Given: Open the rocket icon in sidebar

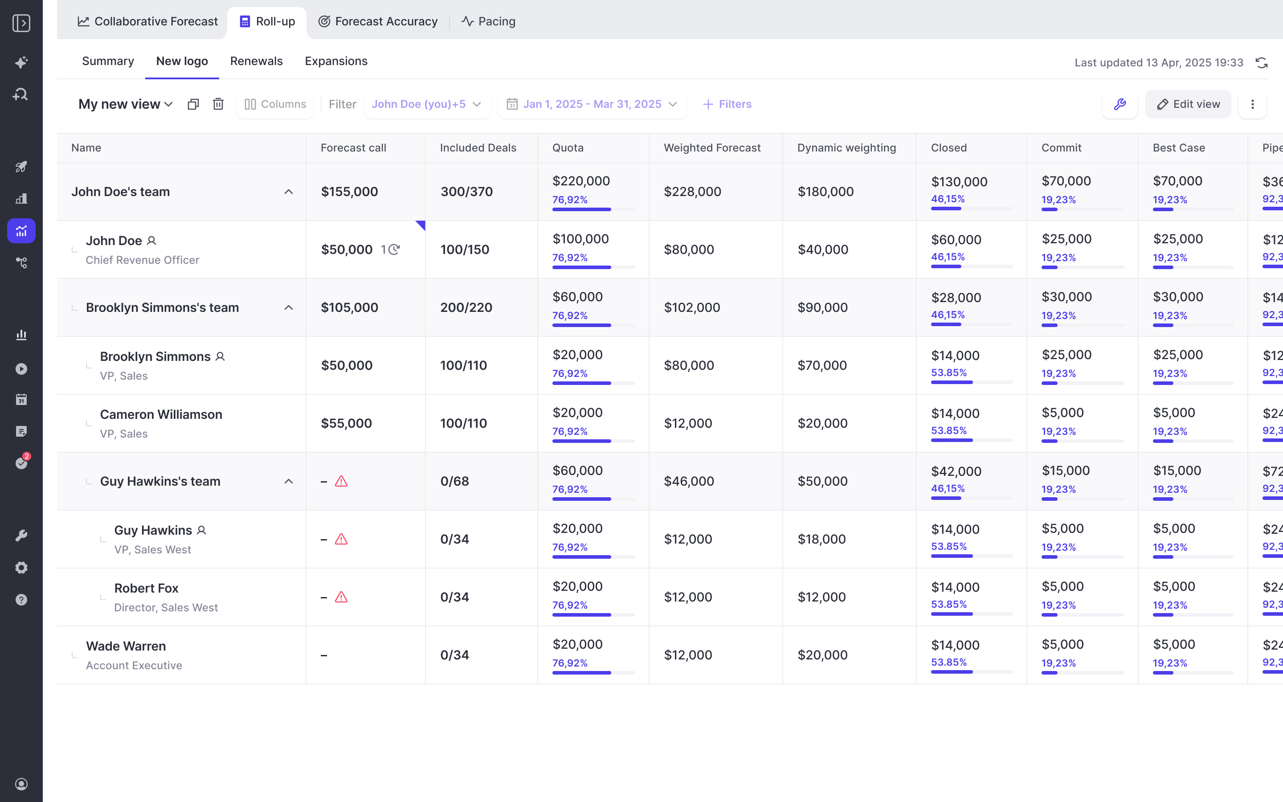Looking at the screenshot, I should pyautogui.click(x=21, y=167).
